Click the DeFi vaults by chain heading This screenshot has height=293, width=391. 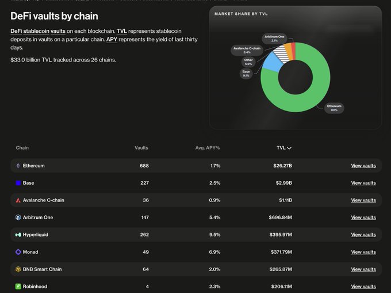point(54,16)
